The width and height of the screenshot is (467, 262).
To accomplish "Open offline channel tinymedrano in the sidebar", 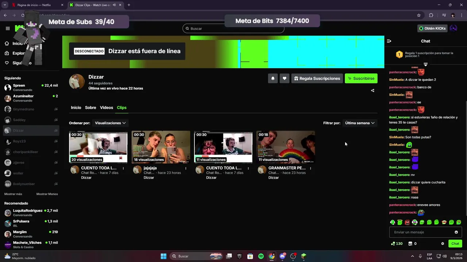I will 31,109.
